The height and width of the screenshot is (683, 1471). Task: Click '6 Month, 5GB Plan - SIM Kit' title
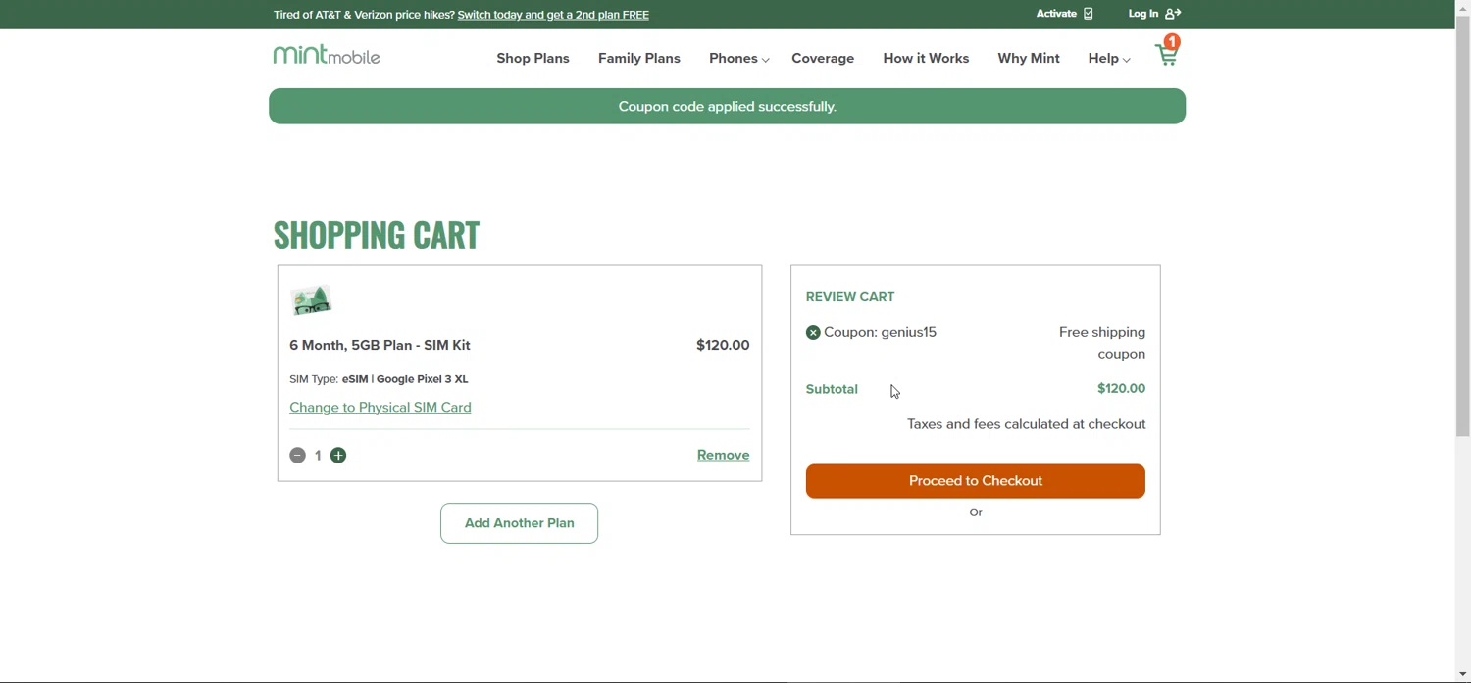pyautogui.click(x=380, y=346)
